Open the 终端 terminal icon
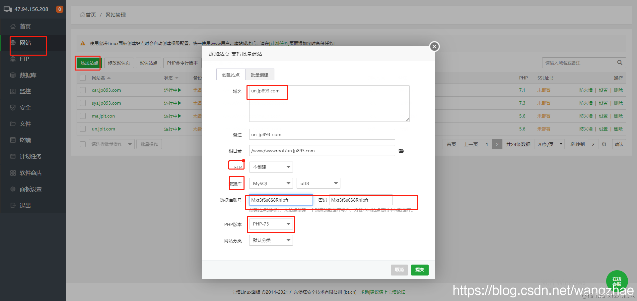The height and width of the screenshot is (301, 637). tap(13, 140)
